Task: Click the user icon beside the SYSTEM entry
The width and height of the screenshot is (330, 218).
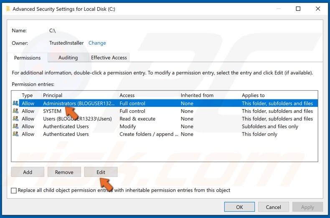Action: [x=16, y=111]
